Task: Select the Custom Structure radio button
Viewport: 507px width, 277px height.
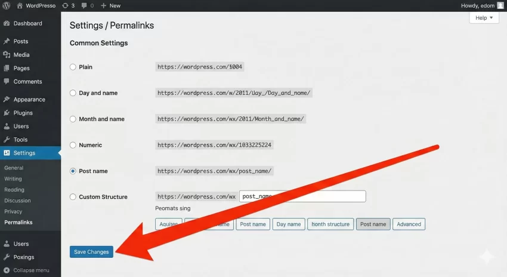Action: [73, 197]
